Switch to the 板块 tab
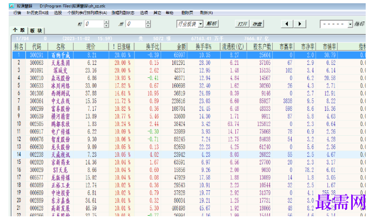 36,30
